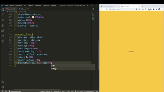Click the editor vertical scrollbar

pyautogui.click(x=98, y=55)
